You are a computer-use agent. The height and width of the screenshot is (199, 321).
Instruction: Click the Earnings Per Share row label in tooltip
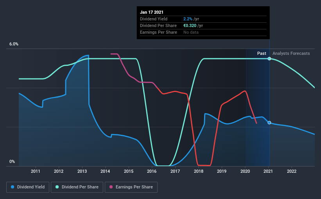[x=158, y=32]
